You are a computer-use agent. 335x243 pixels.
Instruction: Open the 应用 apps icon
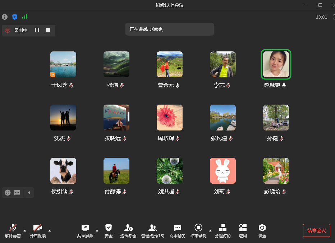[x=243, y=228]
